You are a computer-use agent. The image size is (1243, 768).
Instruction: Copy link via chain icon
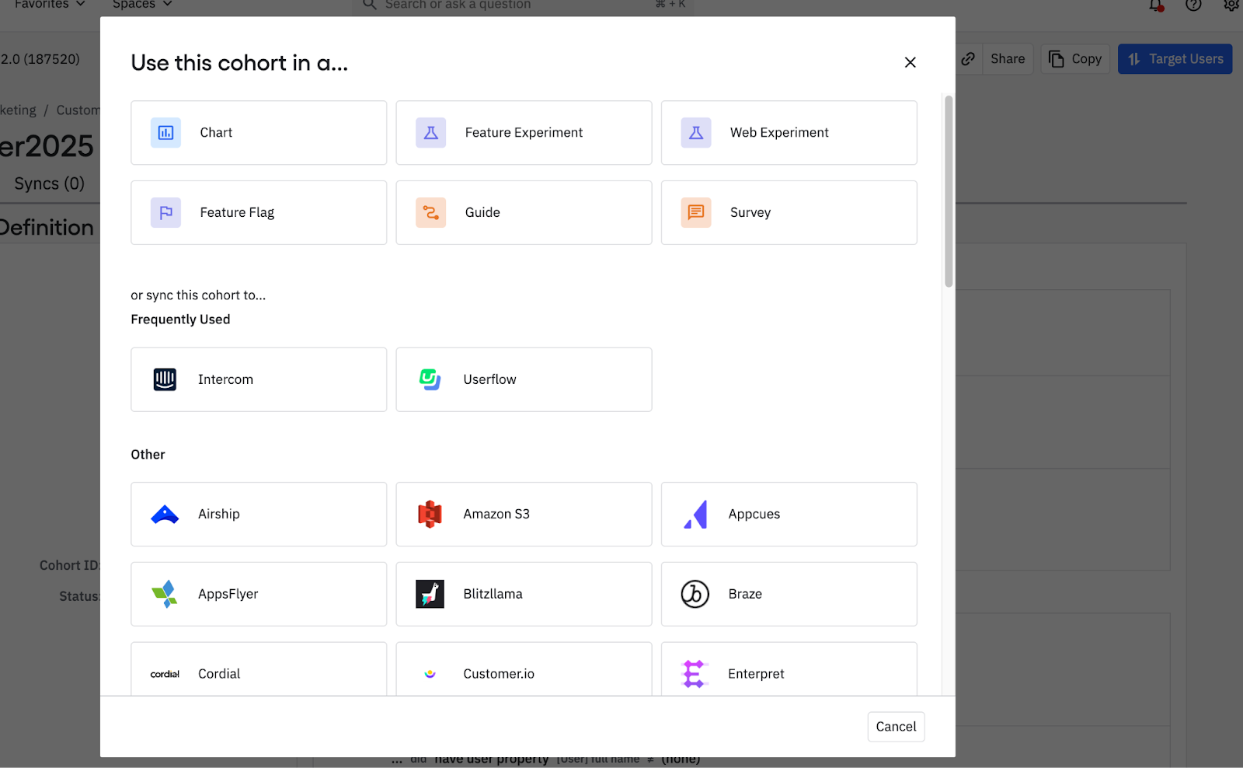[968, 59]
